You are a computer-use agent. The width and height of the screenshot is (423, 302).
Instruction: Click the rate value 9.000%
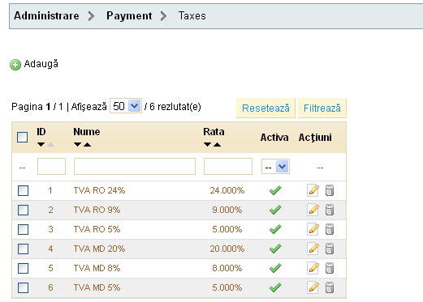227,210
